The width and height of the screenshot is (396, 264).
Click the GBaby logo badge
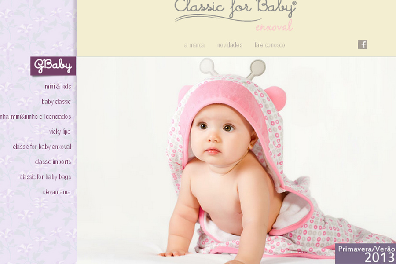[x=53, y=66]
